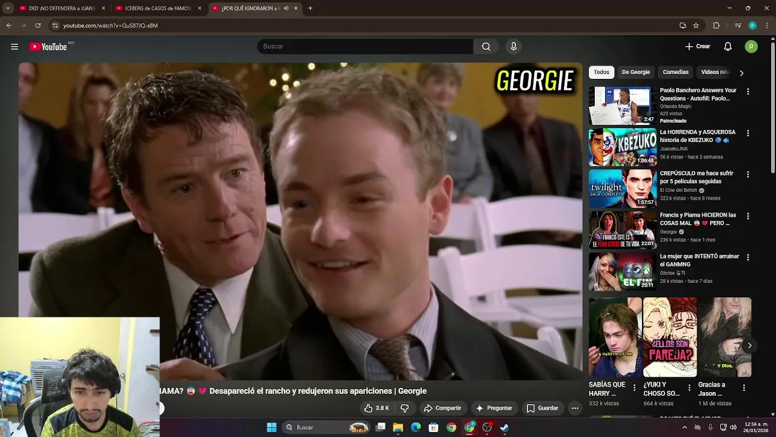This screenshot has height=437, width=776.
Task: Open options for Paolo Banchero video
Action: [748, 91]
